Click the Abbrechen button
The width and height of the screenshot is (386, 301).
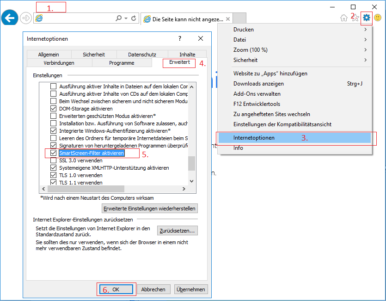tap(153, 289)
